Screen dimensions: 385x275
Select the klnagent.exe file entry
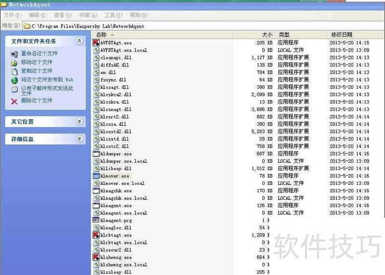pyautogui.click(x=116, y=206)
